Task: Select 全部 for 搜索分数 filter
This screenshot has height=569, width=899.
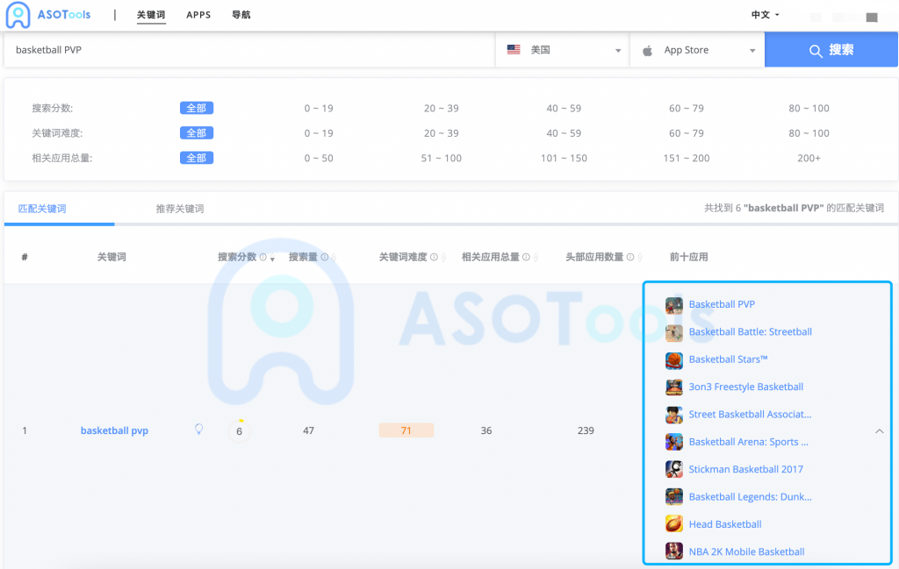Action: click(x=197, y=108)
